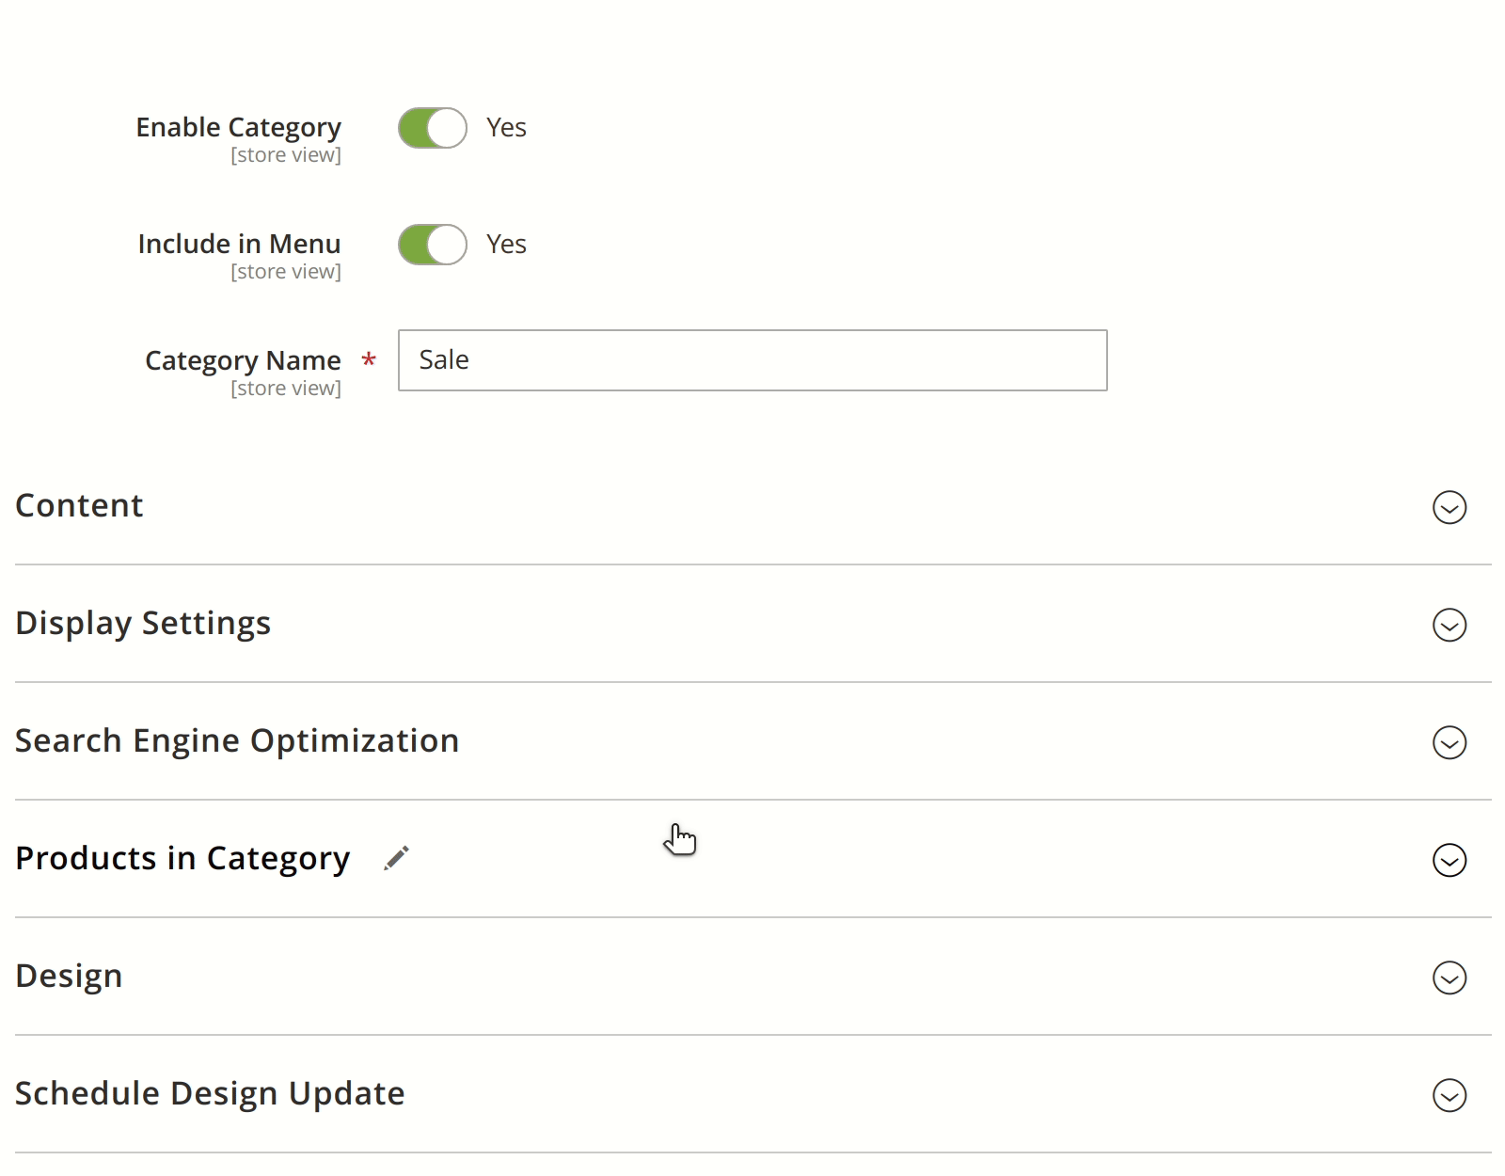Click the store view link under Category Name
Image resolution: width=1505 pixels, height=1176 pixels.
(287, 388)
